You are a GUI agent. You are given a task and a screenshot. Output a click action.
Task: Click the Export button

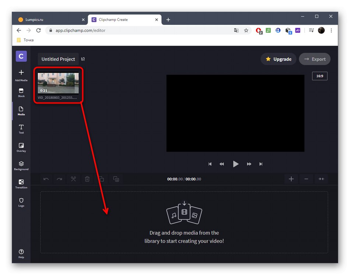pos(315,59)
